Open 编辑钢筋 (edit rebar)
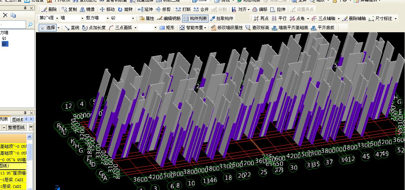This screenshot has height=190, width=405. 168,19
